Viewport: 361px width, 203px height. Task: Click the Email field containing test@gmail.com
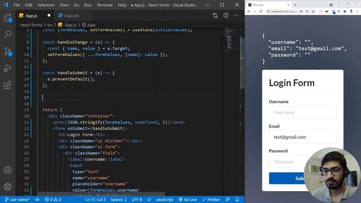coord(302,137)
